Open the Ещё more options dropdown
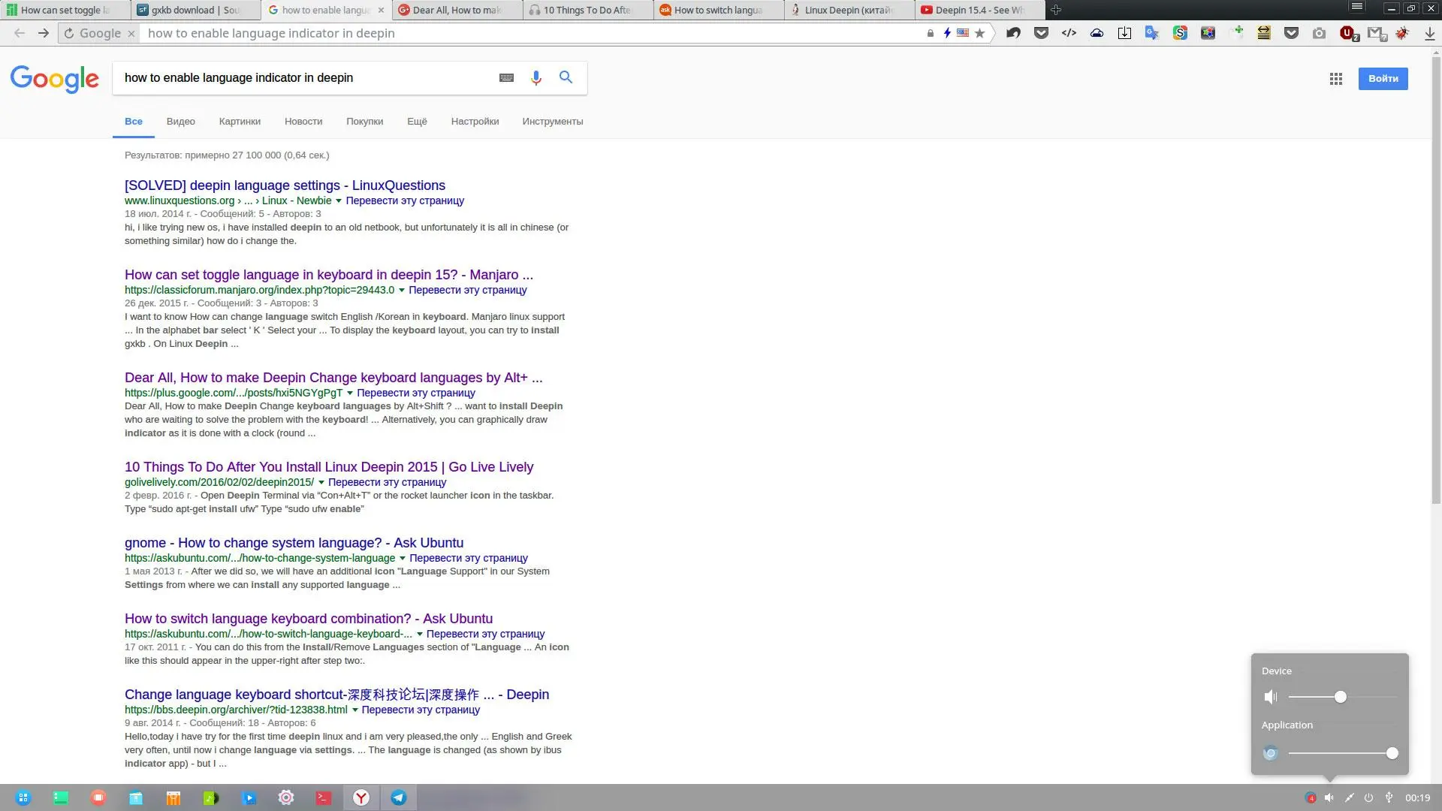Viewport: 1442px width, 811px height. (x=417, y=122)
